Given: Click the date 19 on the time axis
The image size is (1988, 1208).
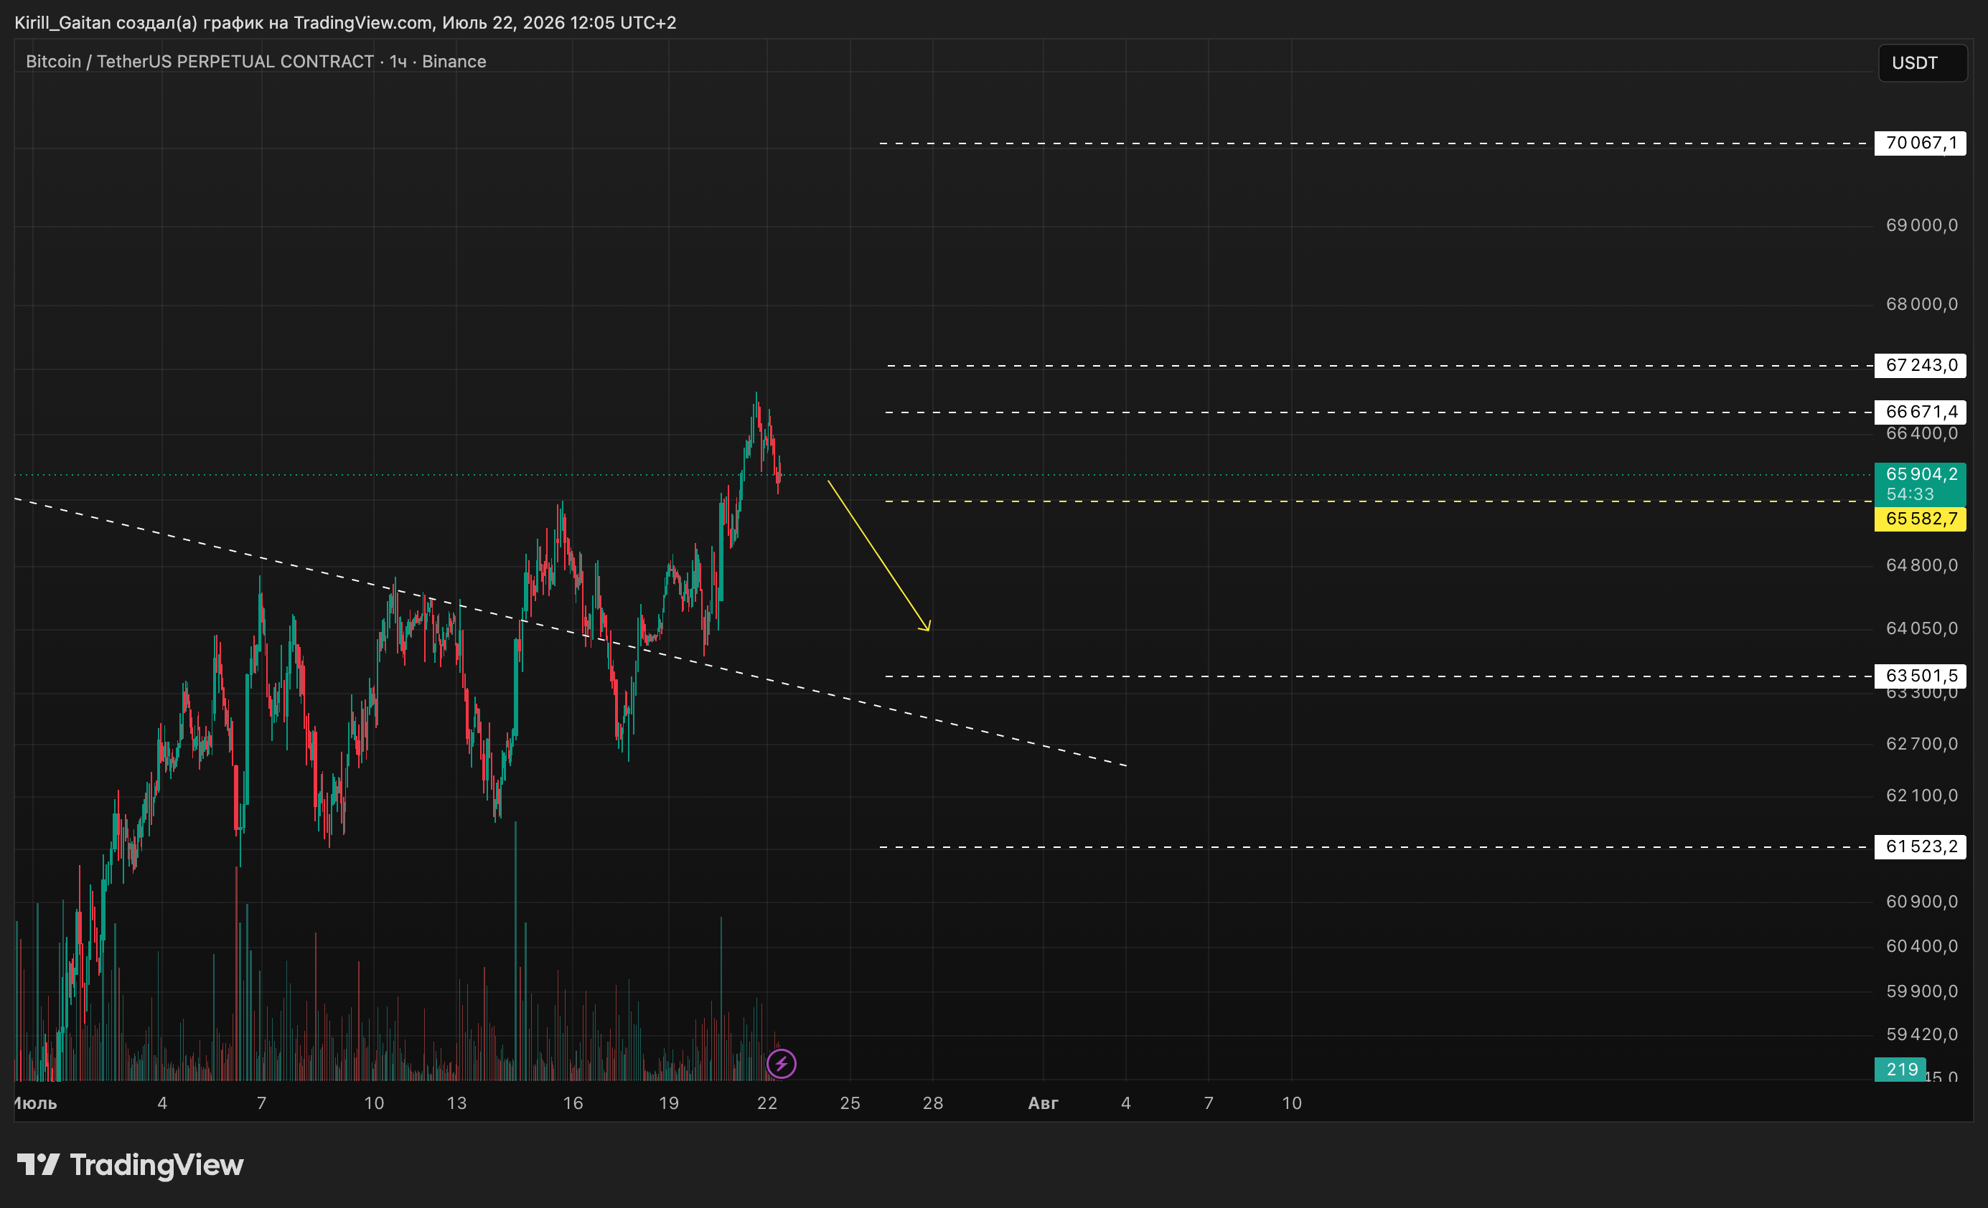Looking at the screenshot, I should (669, 1103).
